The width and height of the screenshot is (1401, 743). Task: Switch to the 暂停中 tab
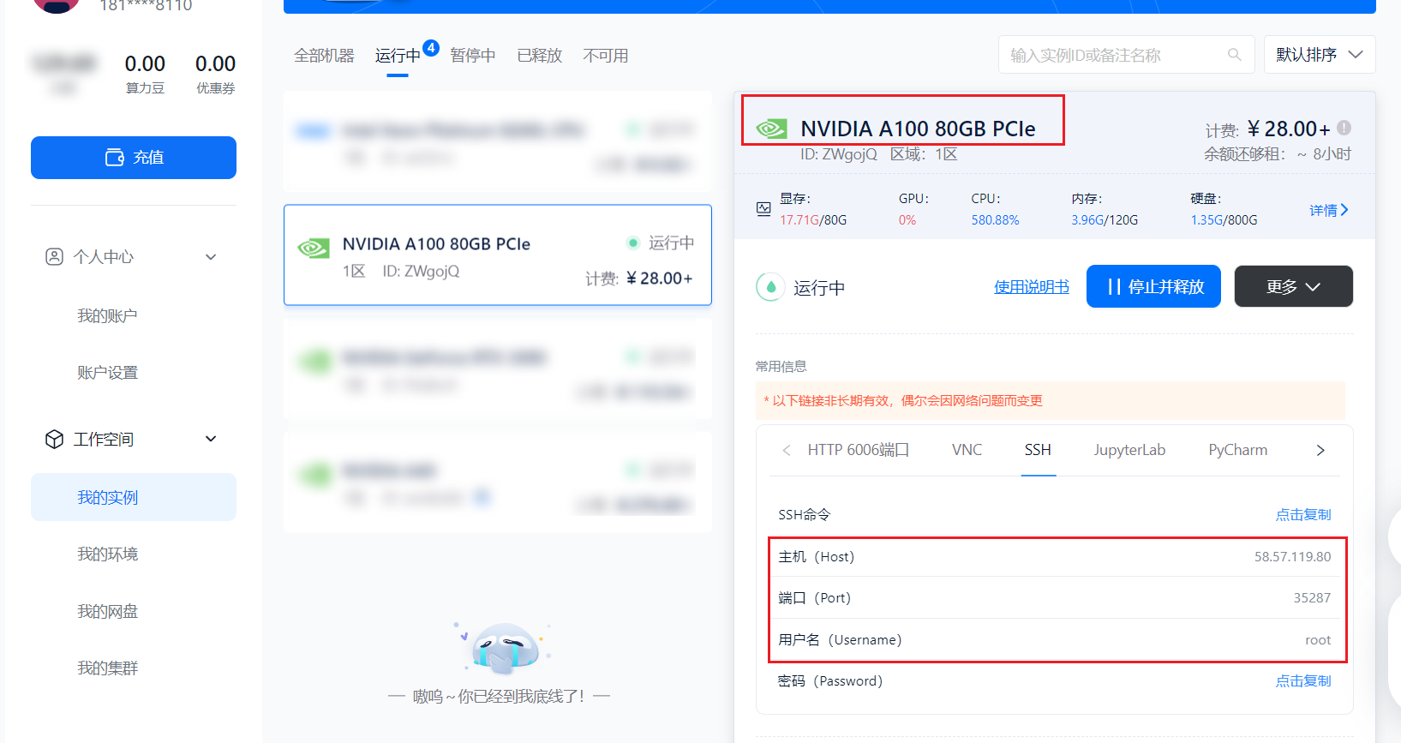tap(473, 56)
